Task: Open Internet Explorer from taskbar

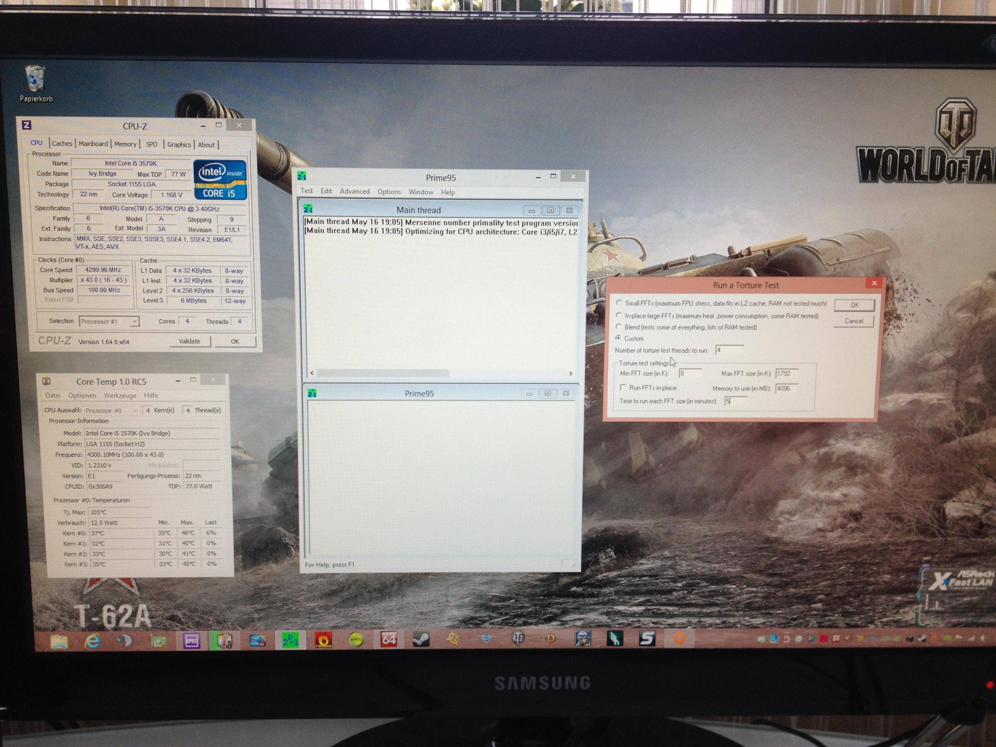Action: click(92, 641)
